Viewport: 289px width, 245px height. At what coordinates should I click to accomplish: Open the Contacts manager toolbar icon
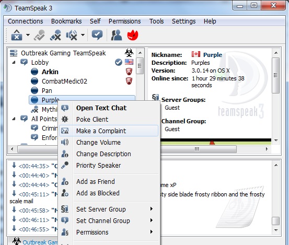coord(117,35)
